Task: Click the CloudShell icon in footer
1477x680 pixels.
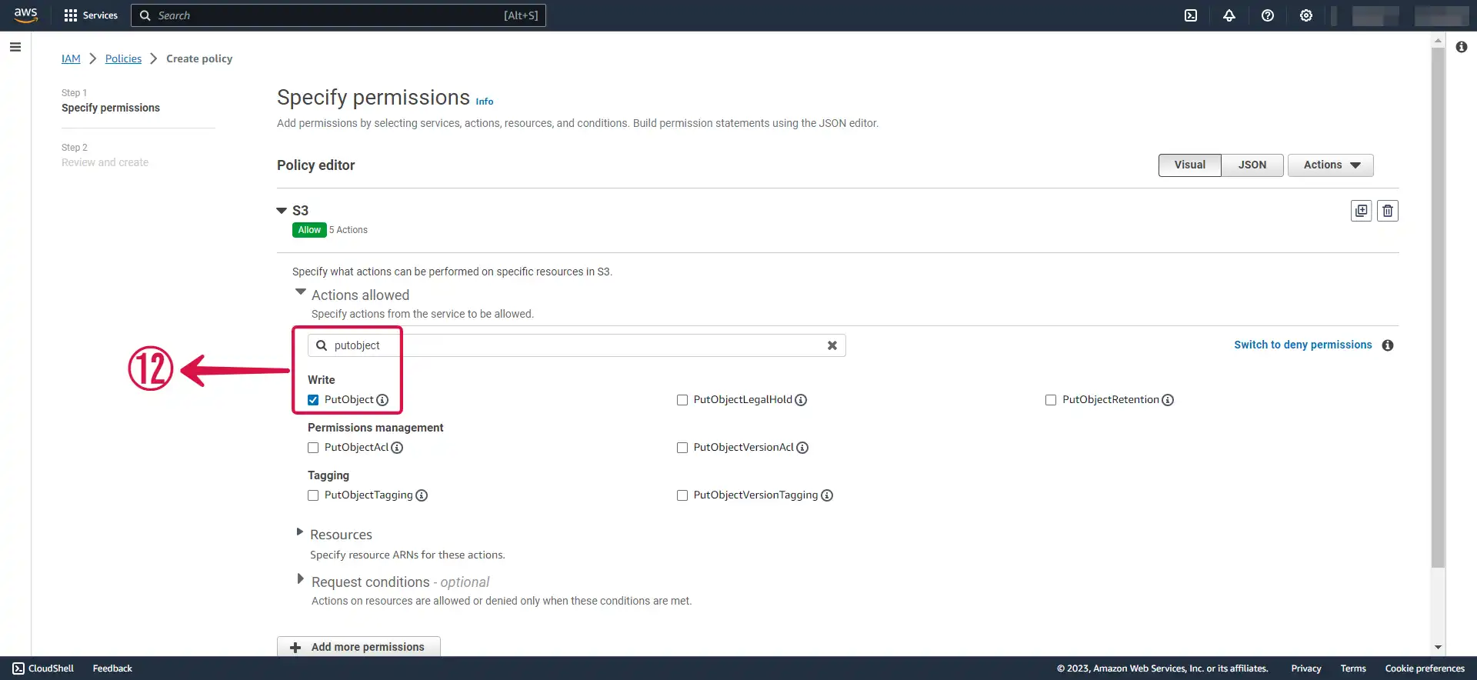Action: 18,668
